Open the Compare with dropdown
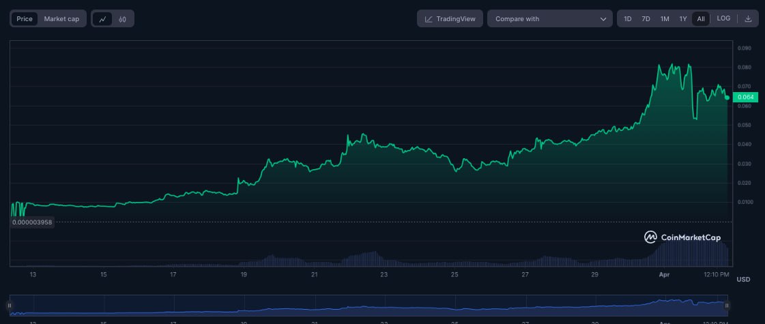The image size is (765, 324). pyautogui.click(x=551, y=19)
